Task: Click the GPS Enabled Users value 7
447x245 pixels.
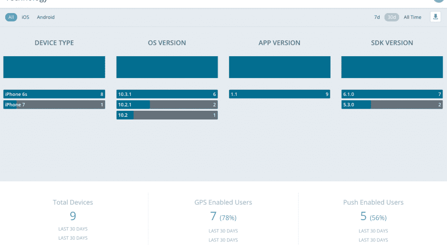Action: (x=213, y=216)
